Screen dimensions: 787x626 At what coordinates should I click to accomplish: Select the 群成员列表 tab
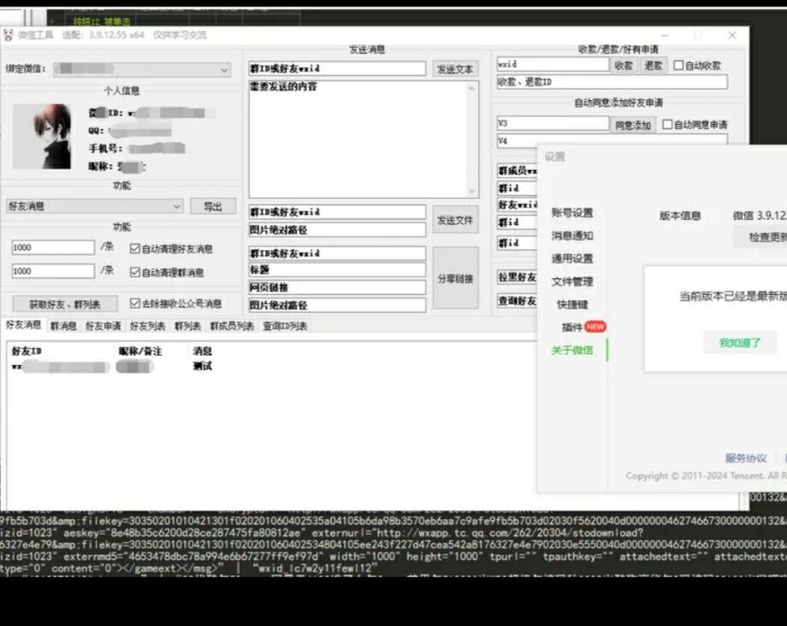pyautogui.click(x=232, y=326)
